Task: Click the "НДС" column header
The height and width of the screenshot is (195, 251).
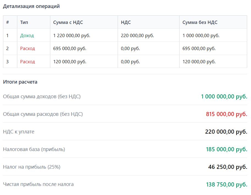Action: coord(126,22)
